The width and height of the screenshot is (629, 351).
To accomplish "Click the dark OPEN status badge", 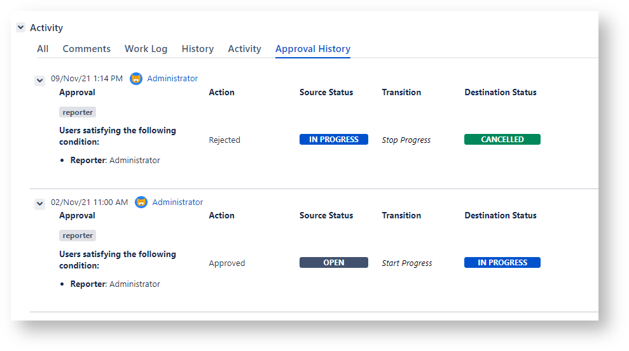I will 333,263.
